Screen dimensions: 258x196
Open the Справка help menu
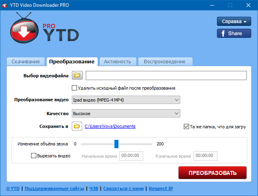click(234, 21)
